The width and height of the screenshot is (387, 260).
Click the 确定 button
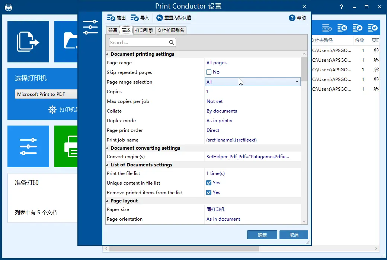(262, 235)
